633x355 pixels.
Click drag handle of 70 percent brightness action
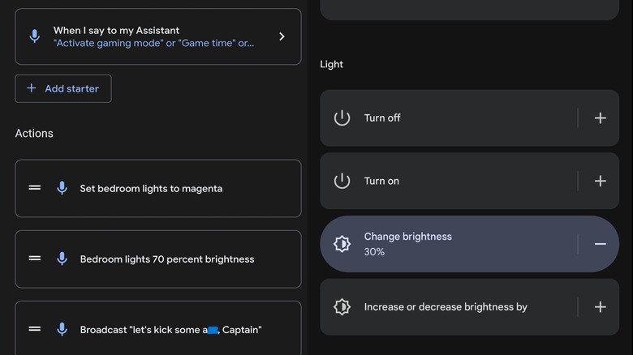[35, 259]
